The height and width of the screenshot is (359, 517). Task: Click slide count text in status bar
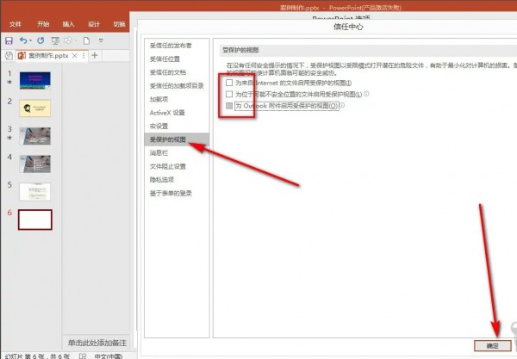point(37,356)
